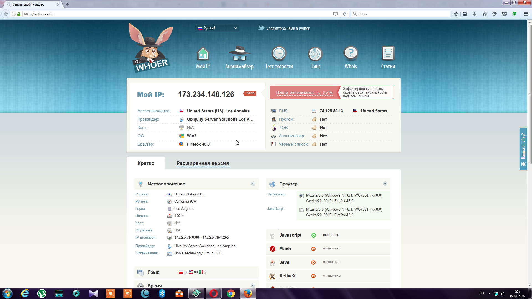
Task: Reload the page with refresh icon
Action: tap(344, 14)
